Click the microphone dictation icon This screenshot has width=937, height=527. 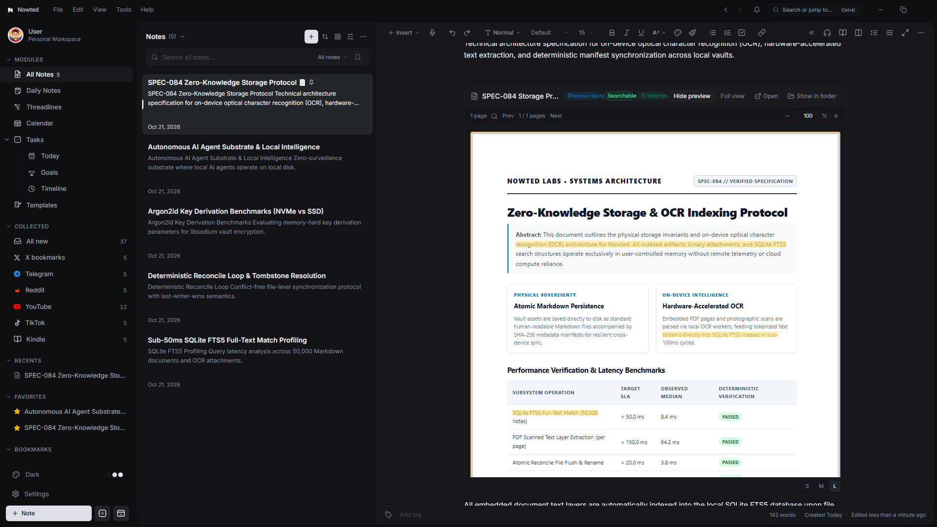[432, 33]
